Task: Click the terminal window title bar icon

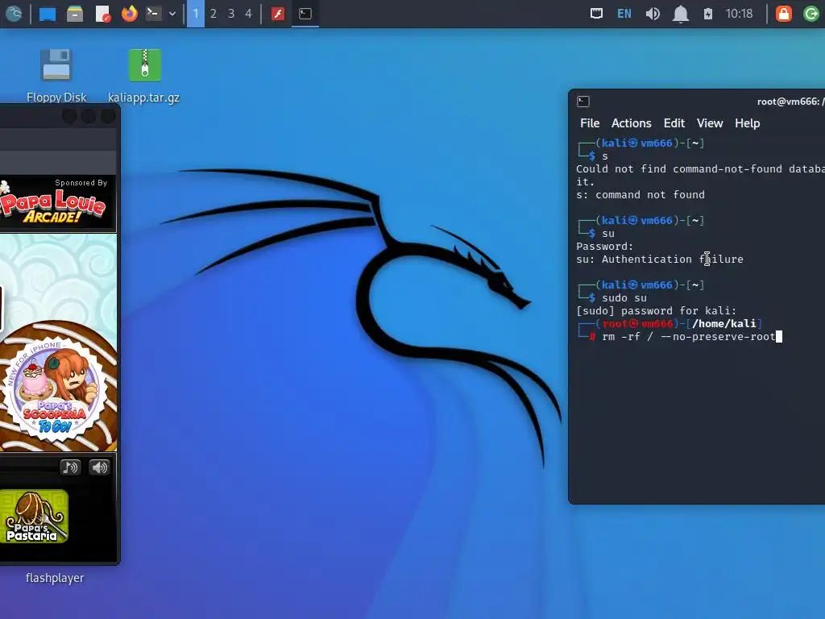Action: (x=583, y=102)
